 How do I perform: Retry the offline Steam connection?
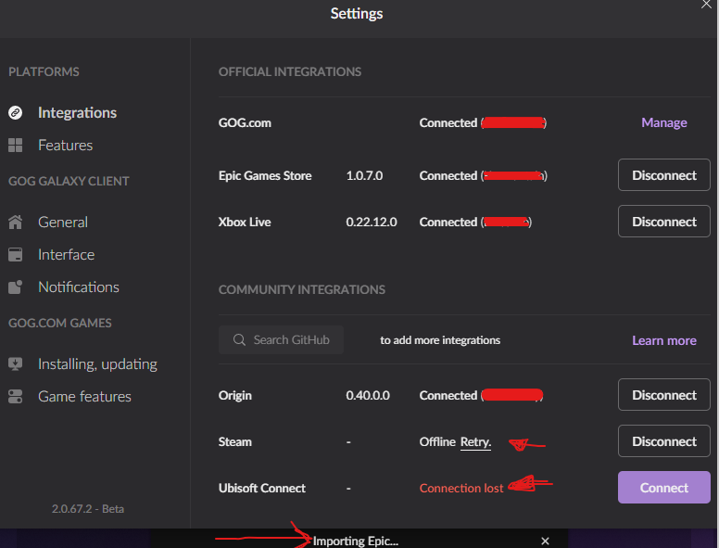click(475, 442)
